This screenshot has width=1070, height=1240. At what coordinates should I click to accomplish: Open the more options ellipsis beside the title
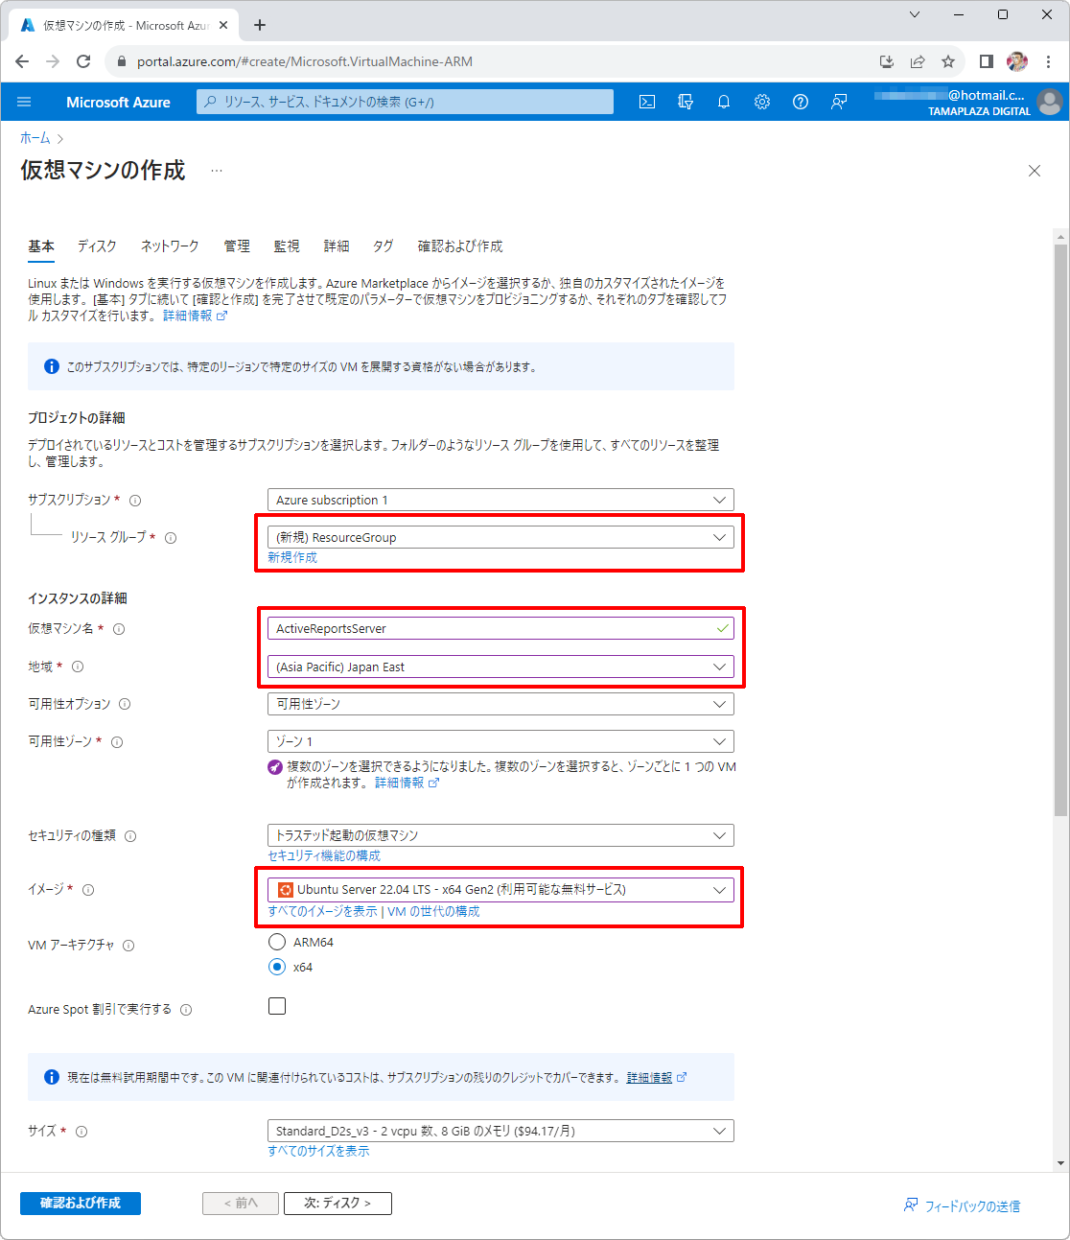[217, 171]
